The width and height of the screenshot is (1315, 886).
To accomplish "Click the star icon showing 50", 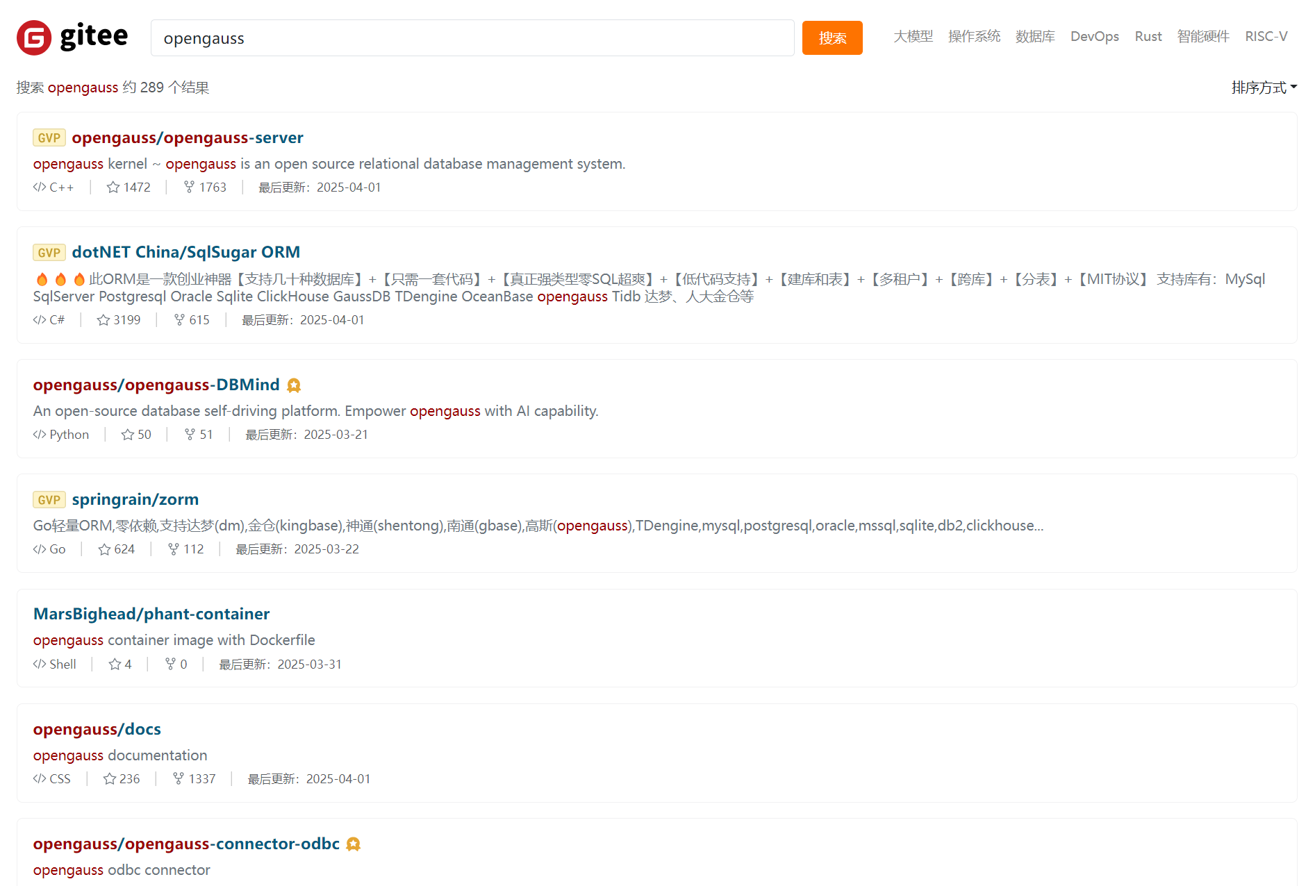I will coord(128,435).
